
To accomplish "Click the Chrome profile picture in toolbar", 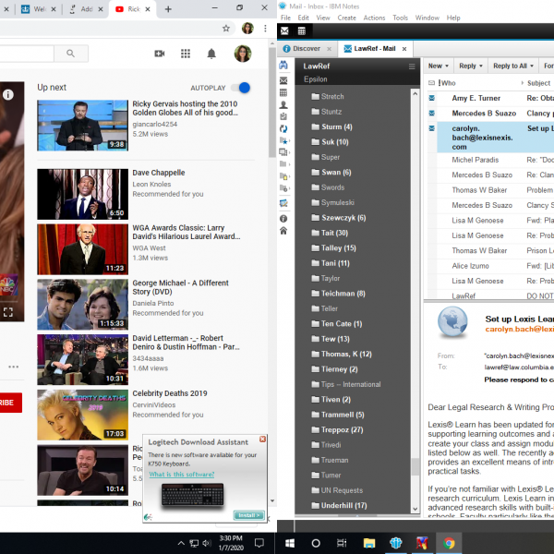I will [247, 29].
